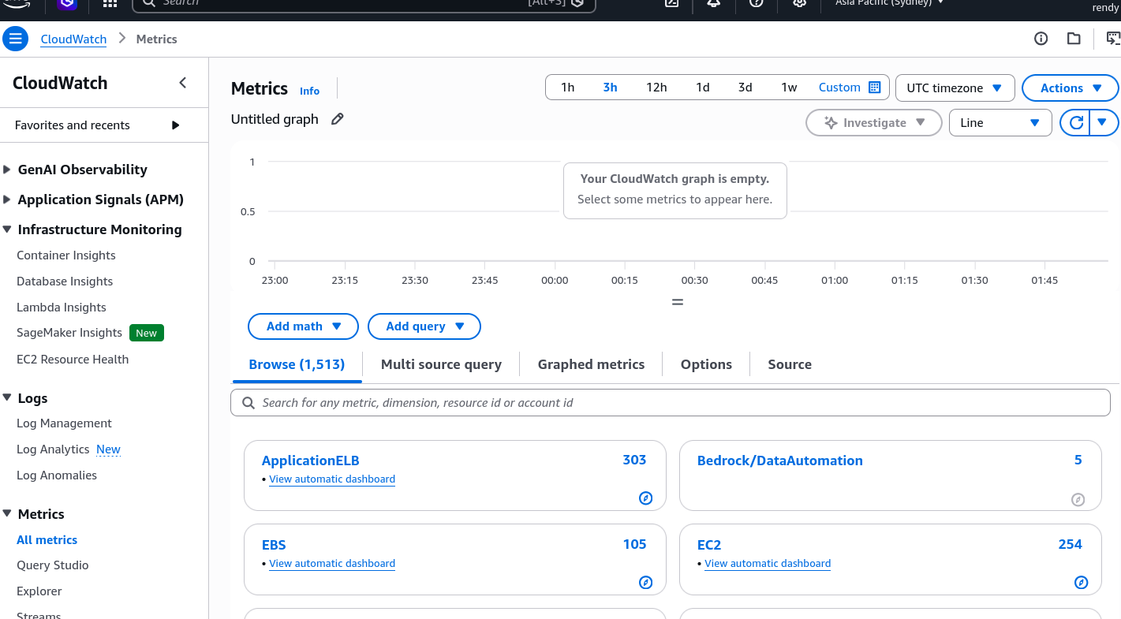View automatic dashboard for ApplicationELB
The image size is (1121, 619).
coord(332,479)
